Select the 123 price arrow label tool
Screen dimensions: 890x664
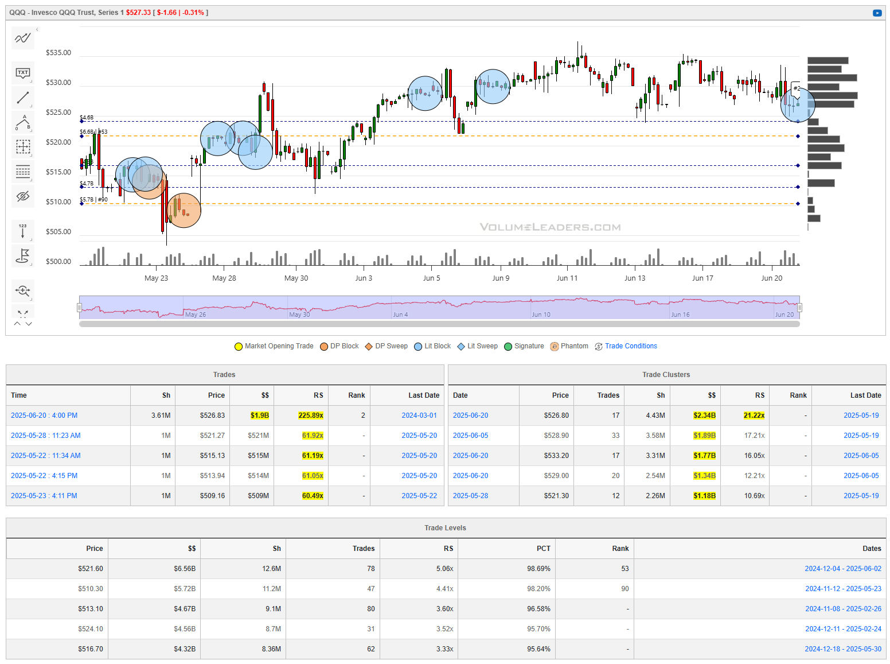23,231
